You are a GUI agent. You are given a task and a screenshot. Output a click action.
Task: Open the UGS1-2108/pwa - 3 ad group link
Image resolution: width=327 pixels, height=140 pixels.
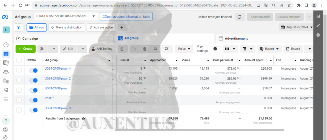58,108
